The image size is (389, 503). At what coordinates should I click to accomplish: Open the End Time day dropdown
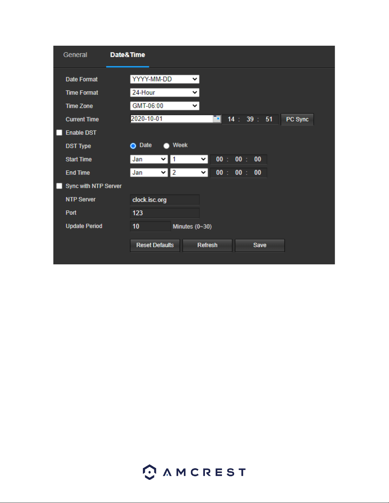pyautogui.click(x=189, y=173)
